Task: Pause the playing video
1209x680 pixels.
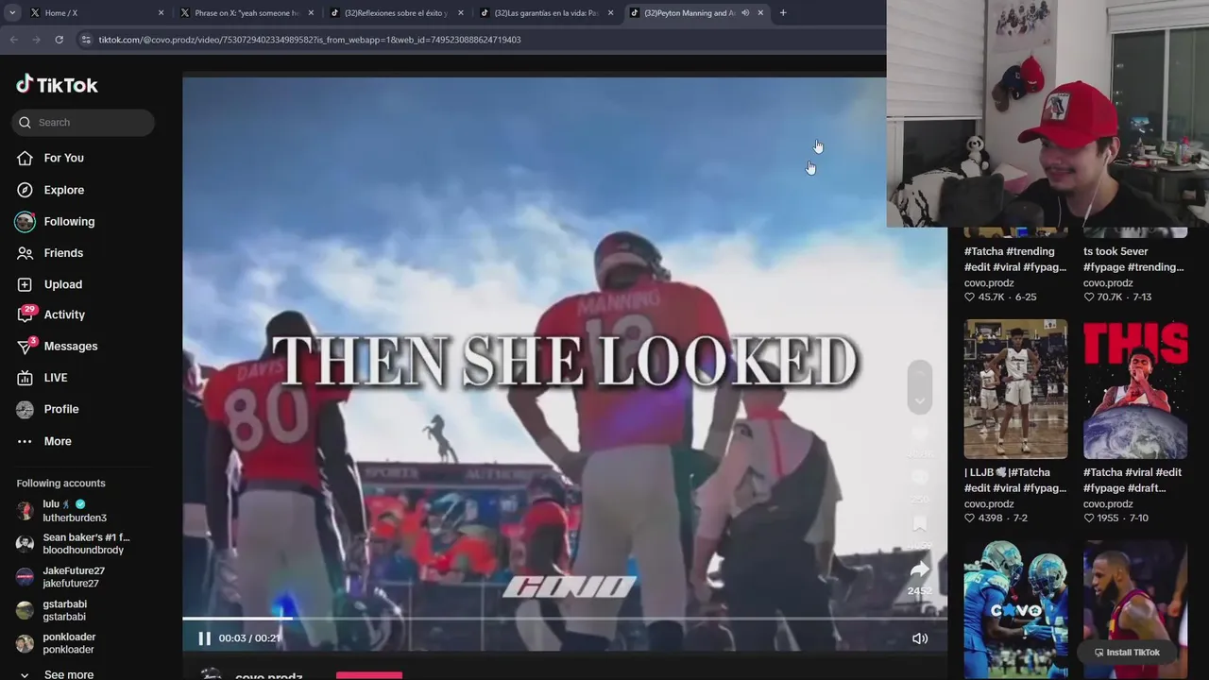Action: [204, 638]
